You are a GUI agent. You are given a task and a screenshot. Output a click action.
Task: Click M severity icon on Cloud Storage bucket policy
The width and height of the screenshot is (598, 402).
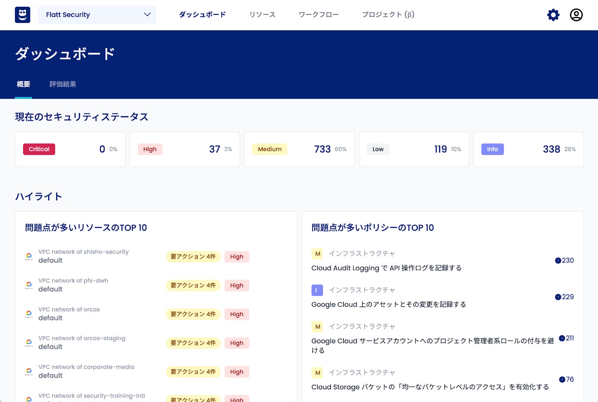(x=317, y=372)
